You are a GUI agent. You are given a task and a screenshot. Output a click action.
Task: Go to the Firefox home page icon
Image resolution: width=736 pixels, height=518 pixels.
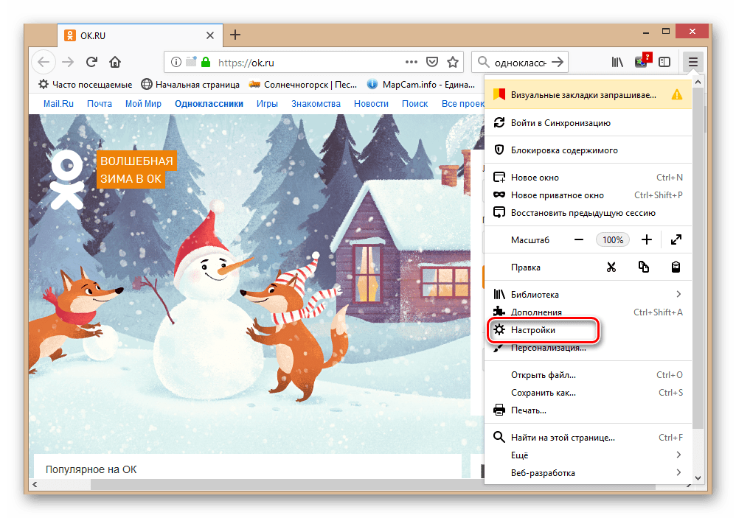pos(115,62)
